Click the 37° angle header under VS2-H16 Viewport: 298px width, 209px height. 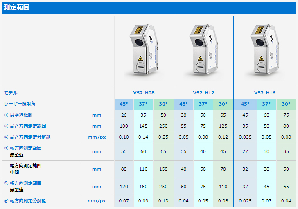[266, 104]
